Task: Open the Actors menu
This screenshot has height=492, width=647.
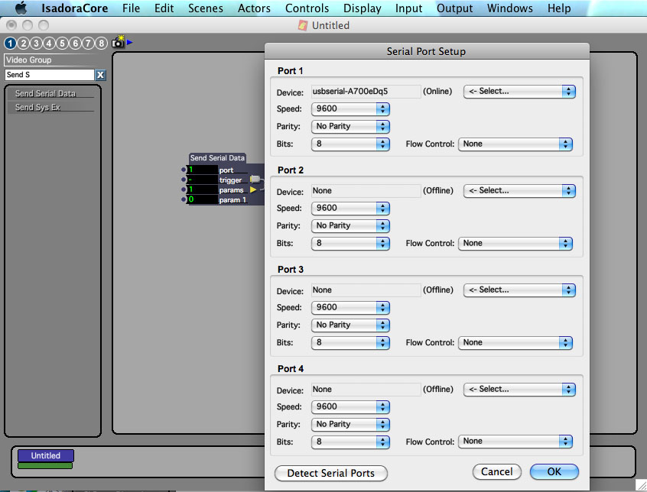Action: 254,8
